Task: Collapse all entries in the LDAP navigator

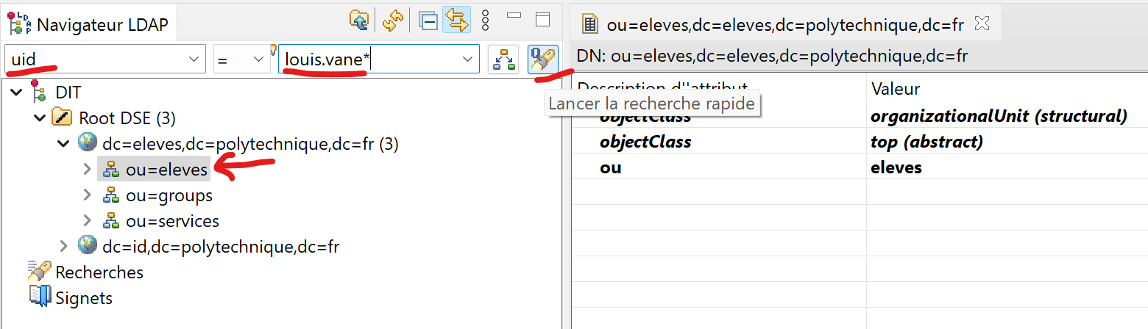Action: point(428,21)
